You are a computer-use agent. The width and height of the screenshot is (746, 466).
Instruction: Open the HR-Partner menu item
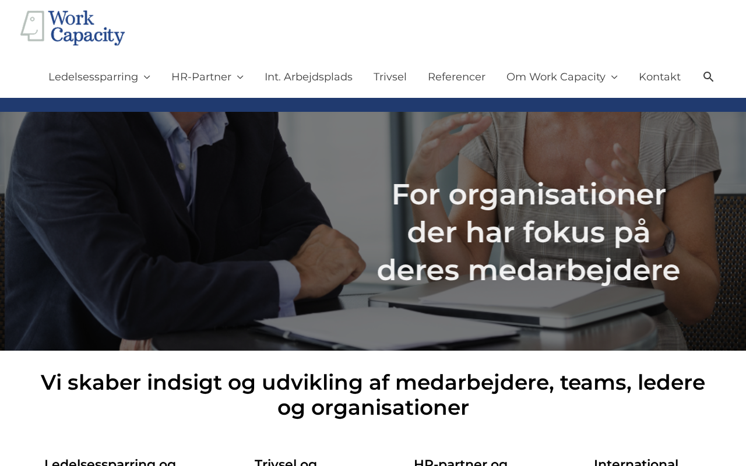[201, 77]
